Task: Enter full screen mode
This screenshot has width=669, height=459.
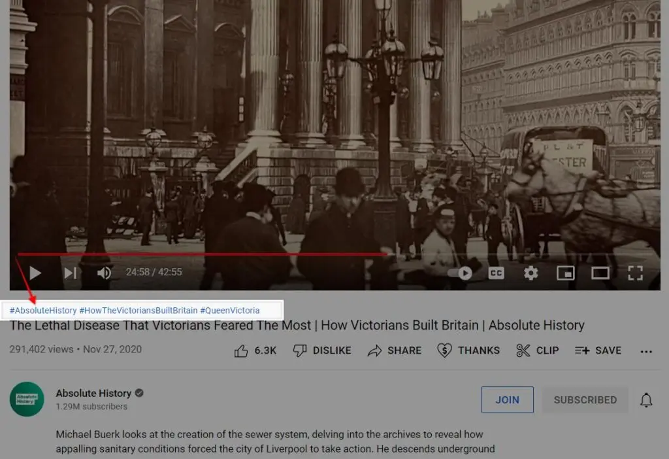Action: click(635, 273)
